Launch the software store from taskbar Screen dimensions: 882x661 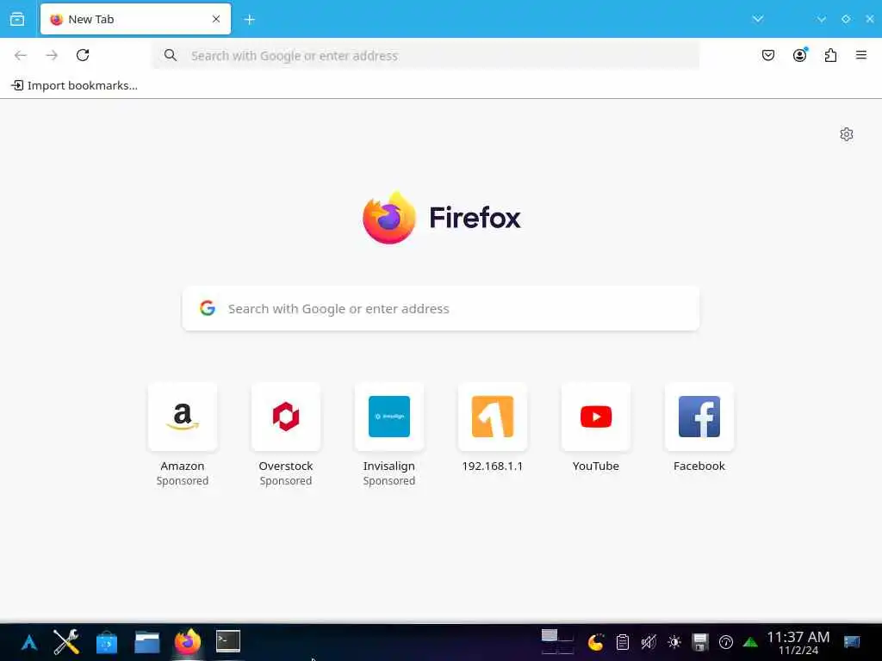tap(106, 642)
